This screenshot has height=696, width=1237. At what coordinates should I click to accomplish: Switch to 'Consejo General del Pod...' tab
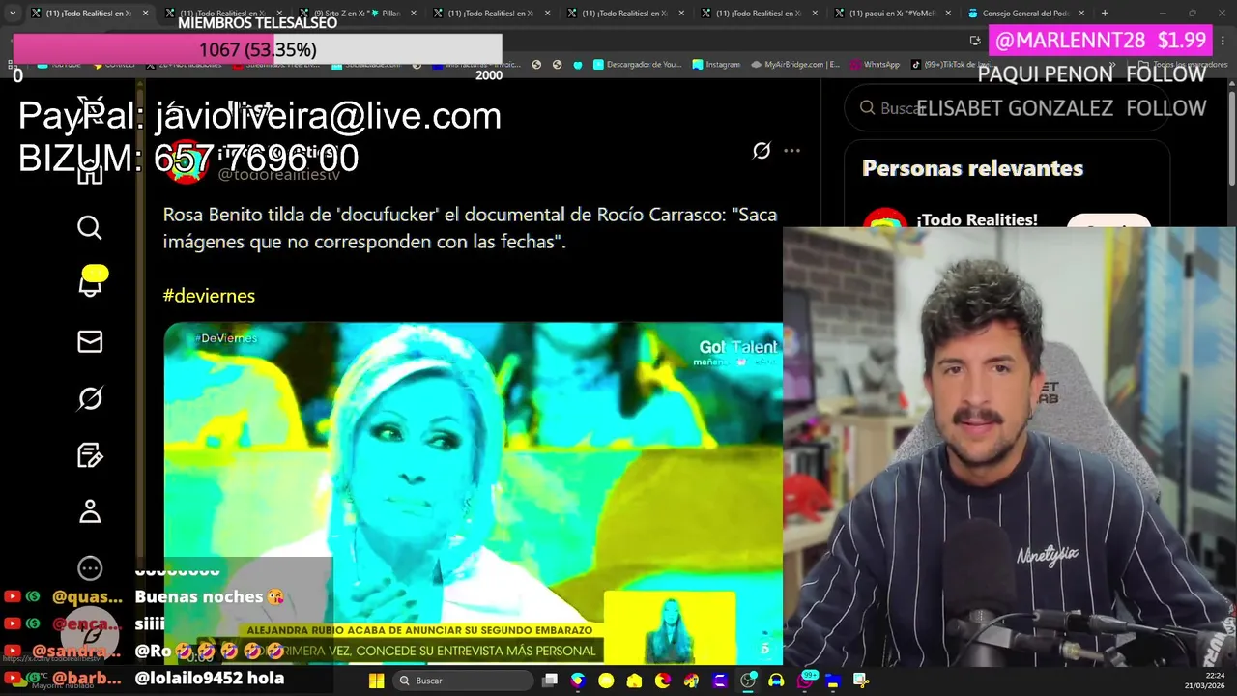click(1027, 14)
